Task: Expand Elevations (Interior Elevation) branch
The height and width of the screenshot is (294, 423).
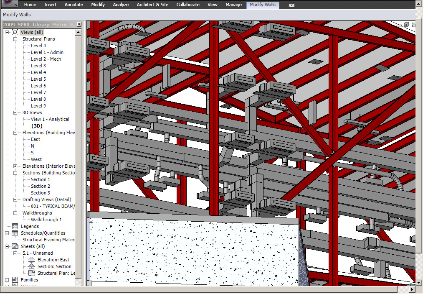Action: click(15, 166)
